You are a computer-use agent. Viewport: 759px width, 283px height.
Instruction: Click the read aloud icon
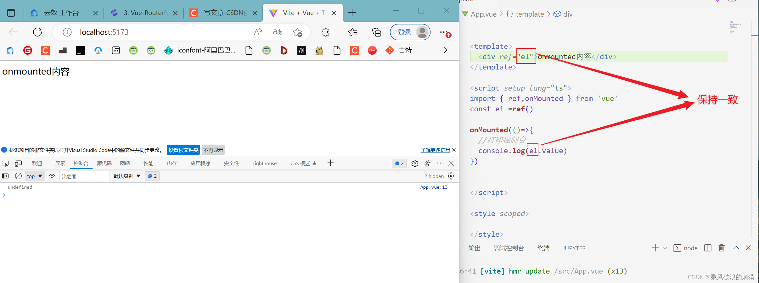[258, 32]
